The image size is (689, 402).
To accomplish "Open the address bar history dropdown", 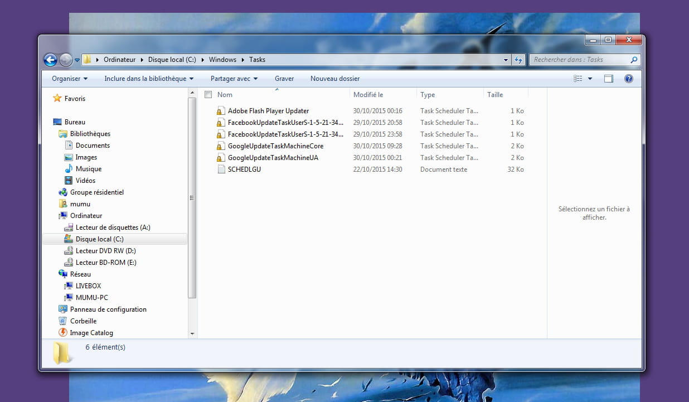I will click(x=506, y=60).
